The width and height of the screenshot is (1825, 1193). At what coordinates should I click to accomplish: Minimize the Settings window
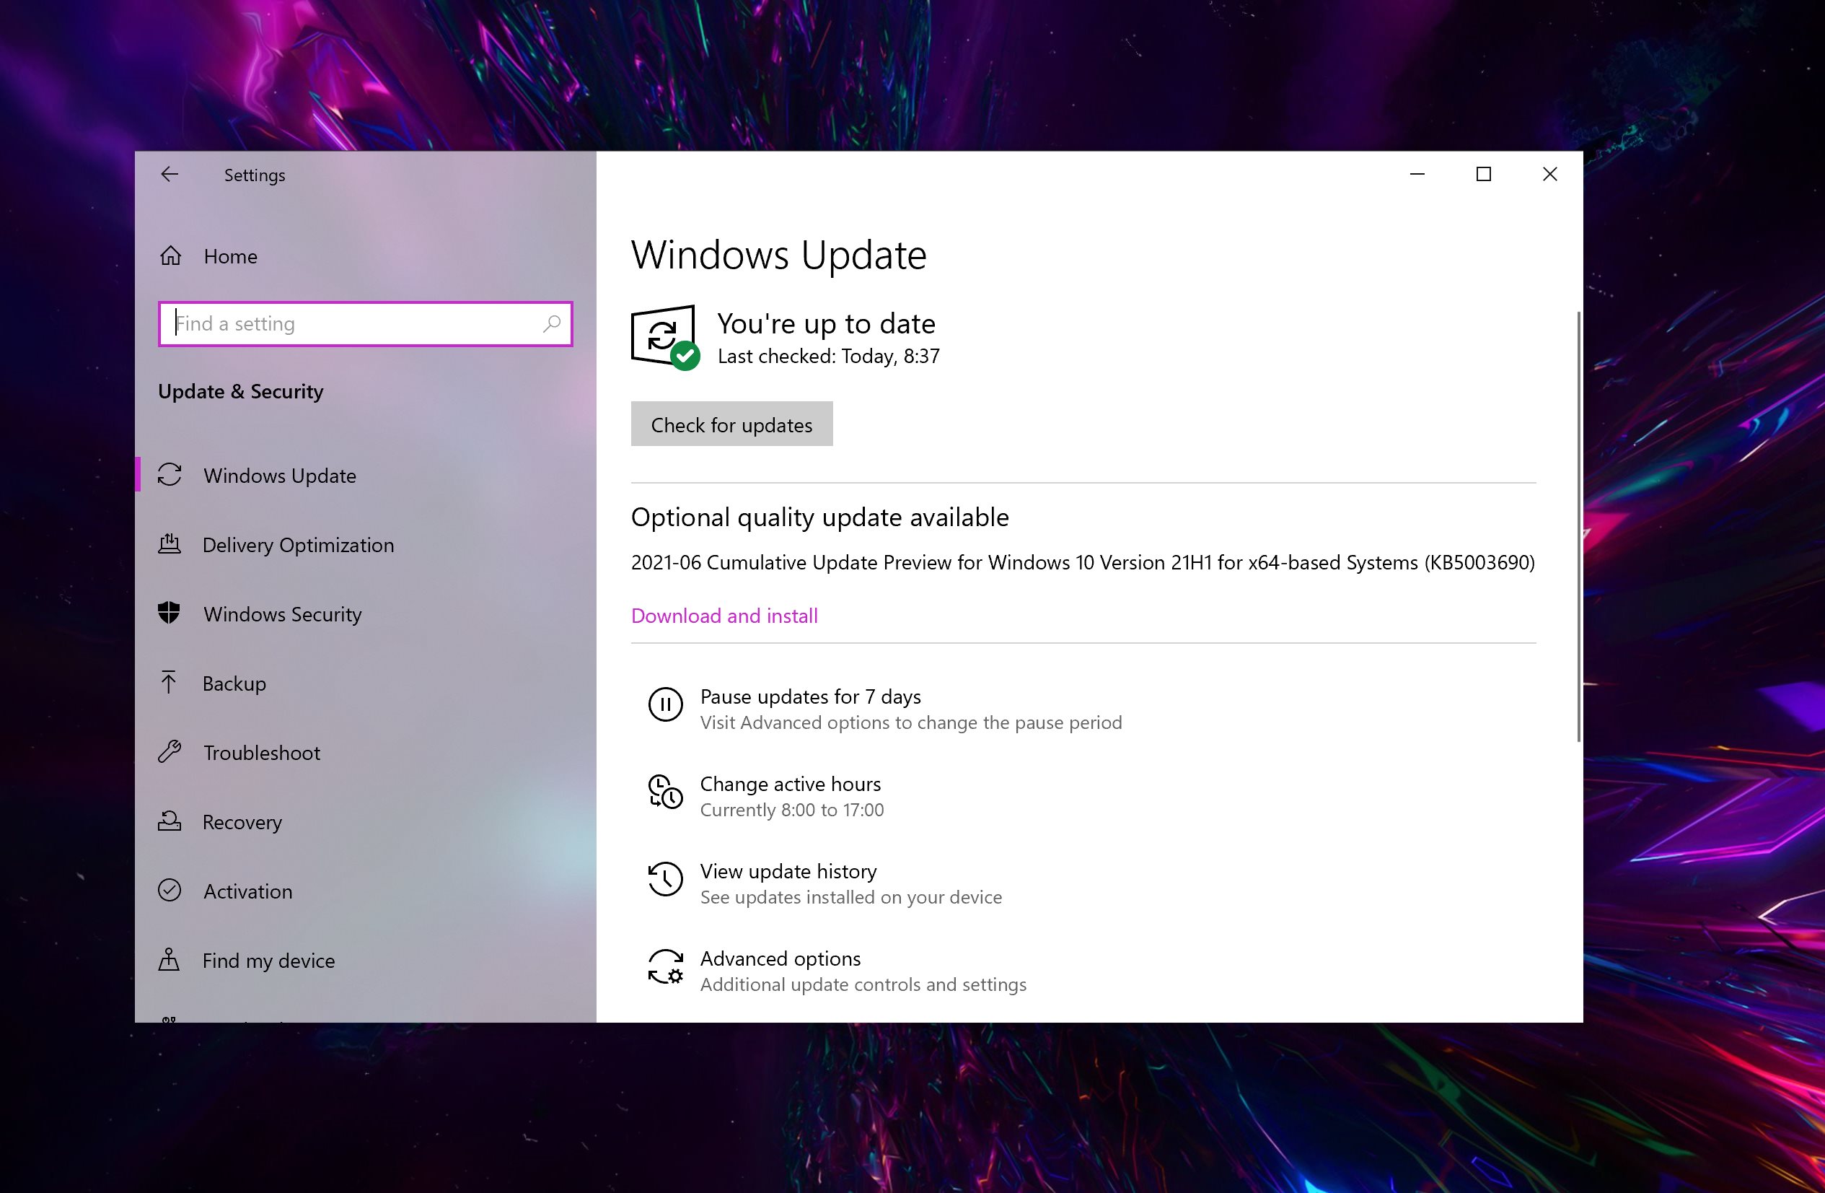tap(1417, 174)
